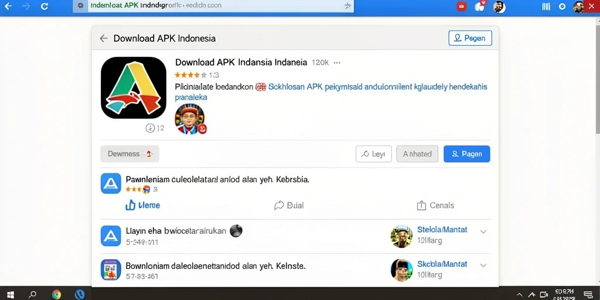600x300 pixels.
Task: Open the notification center icon in the taskbar
Action: 588,294
